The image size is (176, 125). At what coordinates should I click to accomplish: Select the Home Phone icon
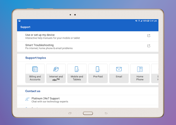[x=140, y=69]
